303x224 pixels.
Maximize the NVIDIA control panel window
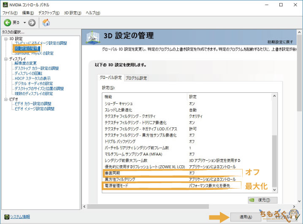click(281, 5)
